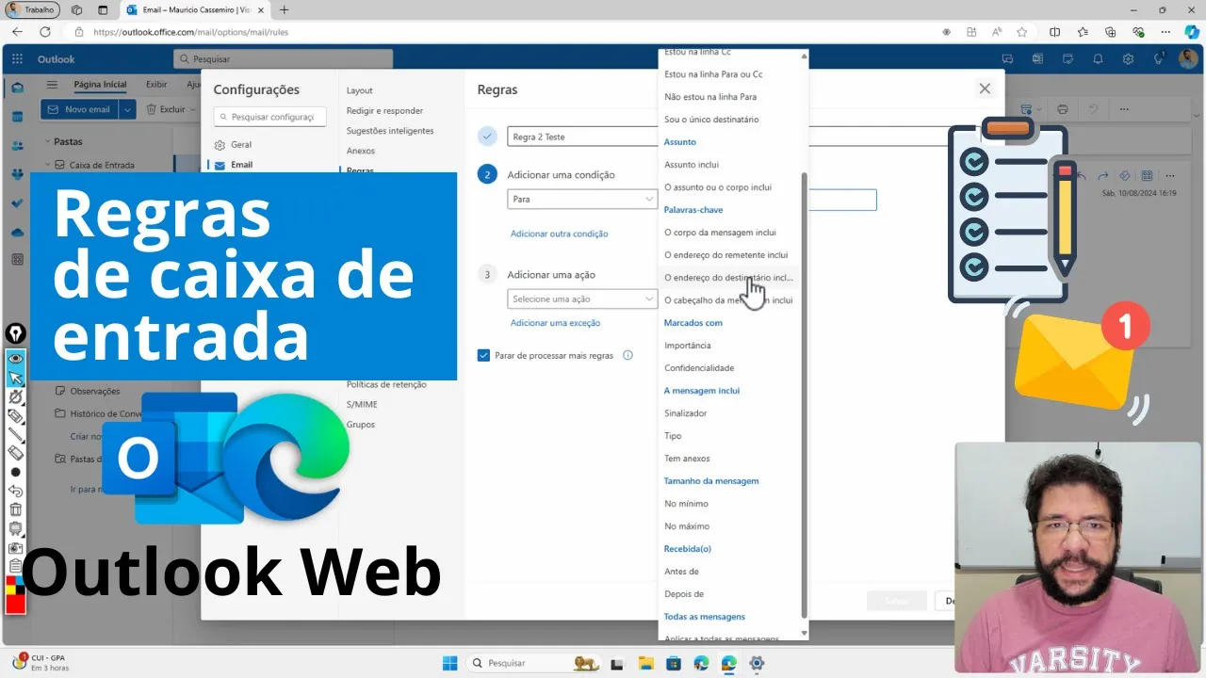
Task: Switch to Exibir ribbon tab
Action: (156, 85)
